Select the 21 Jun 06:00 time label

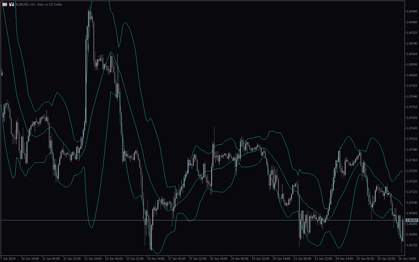point(302,259)
